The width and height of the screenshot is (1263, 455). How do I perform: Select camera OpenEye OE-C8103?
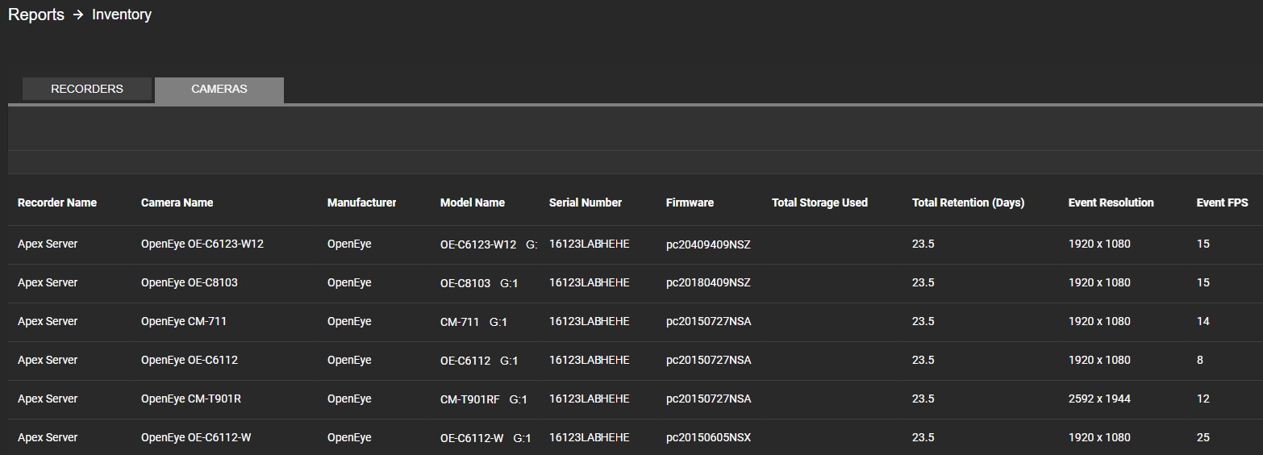[190, 282]
